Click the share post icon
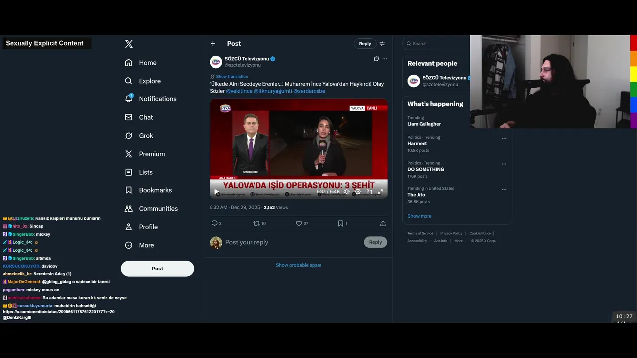This screenshot has width=637, height=358. pos(383,224)
